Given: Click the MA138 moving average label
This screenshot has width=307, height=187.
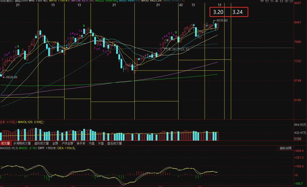Looking at the screenshot, I should click(x=82, y=1).
